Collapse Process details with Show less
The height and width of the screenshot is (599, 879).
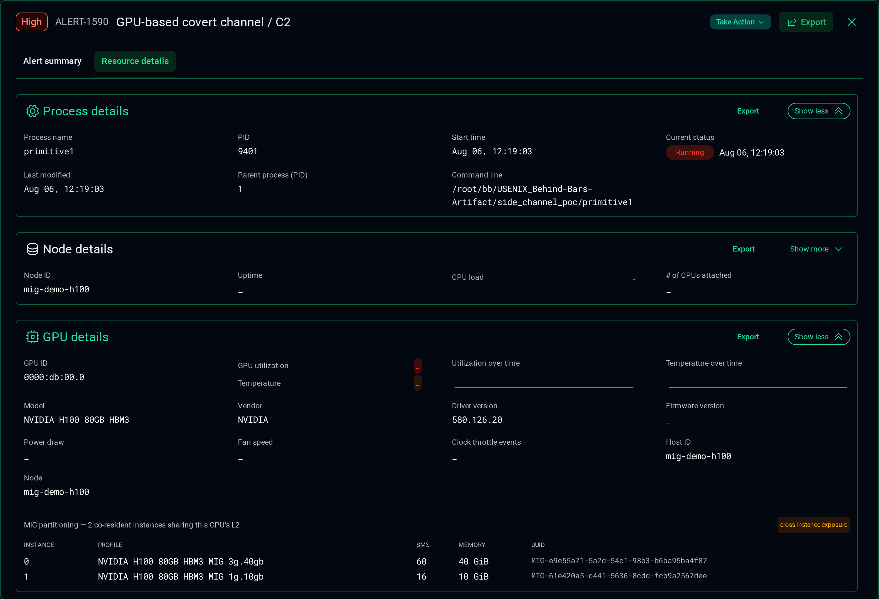(x=818, y=111)
